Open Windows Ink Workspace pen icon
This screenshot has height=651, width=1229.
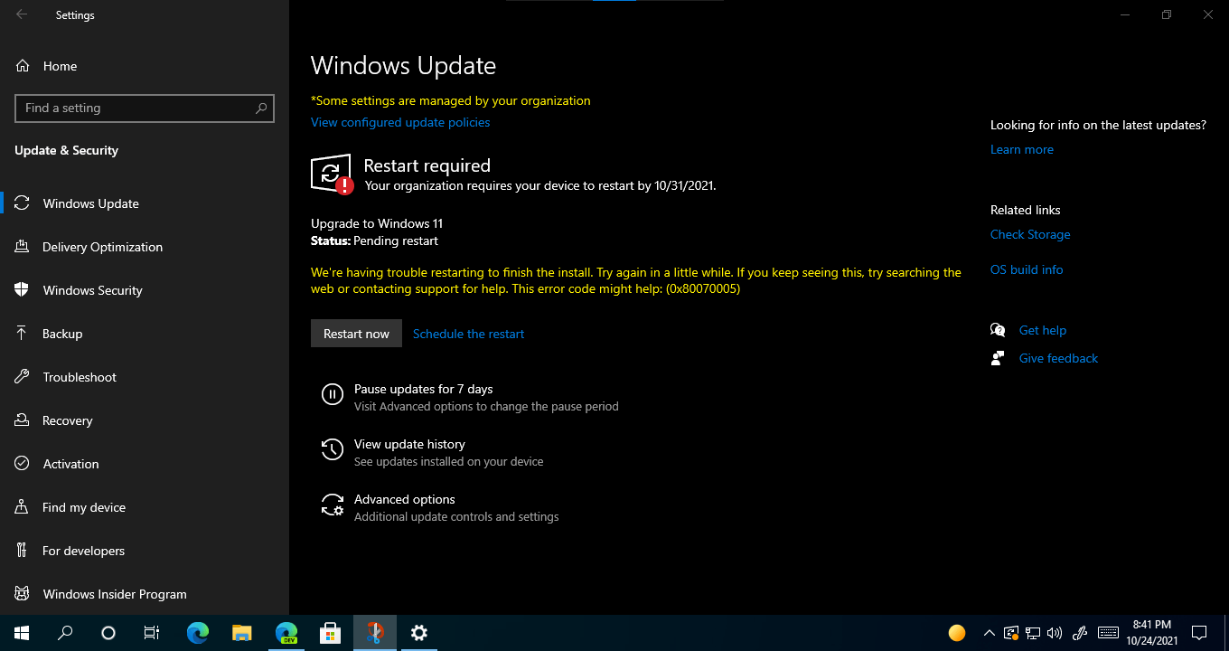(x=1079, y=633)
